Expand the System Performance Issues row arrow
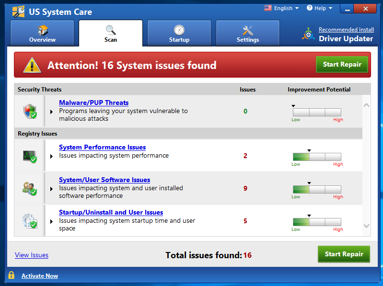This screenshot has height=286, width=383. click(x=51, y=156)
